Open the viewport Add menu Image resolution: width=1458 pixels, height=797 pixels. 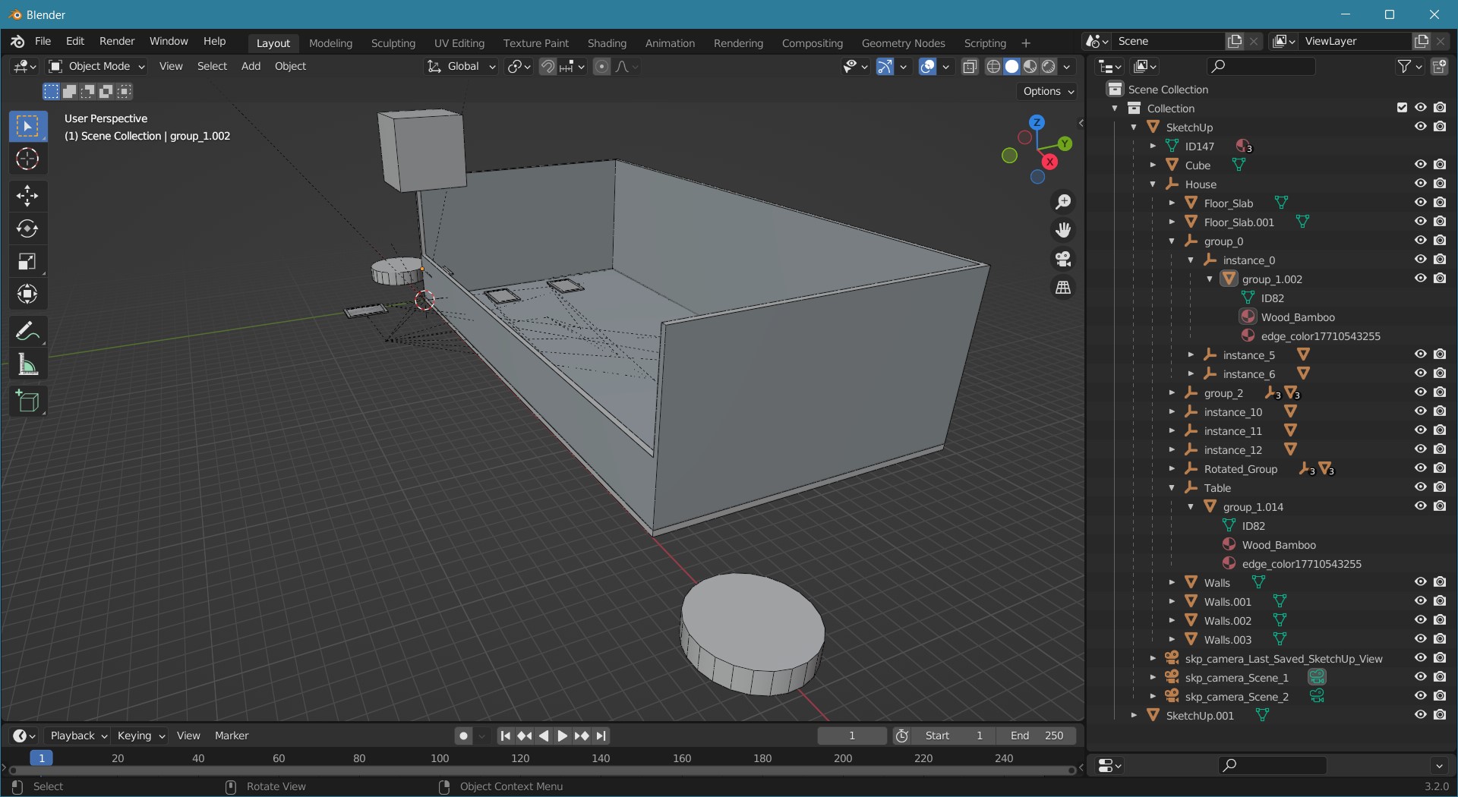pyautogui.click(x=251, y=67)
